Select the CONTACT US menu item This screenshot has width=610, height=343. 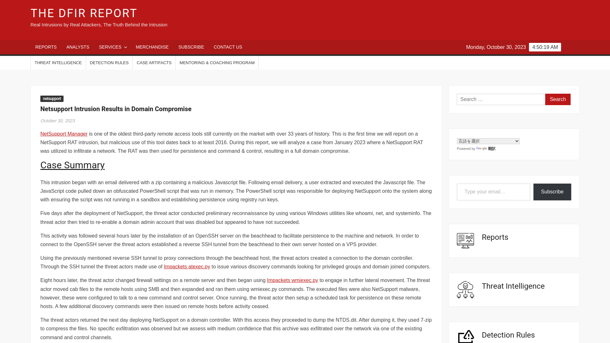coord(227,47)
